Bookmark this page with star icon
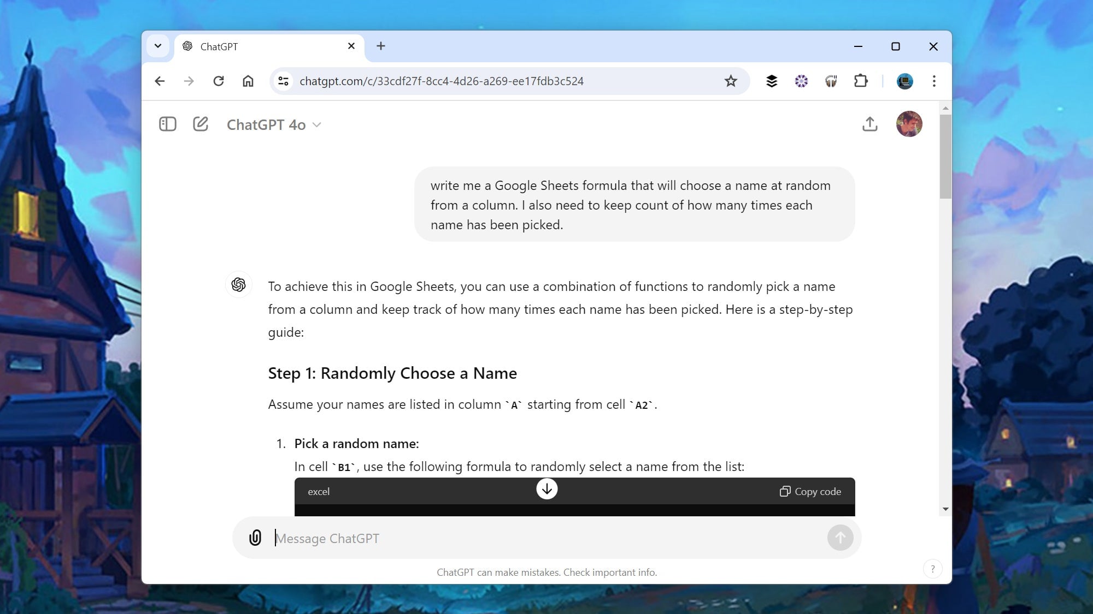Screen dimensions: 1093x614 (731, 81)
